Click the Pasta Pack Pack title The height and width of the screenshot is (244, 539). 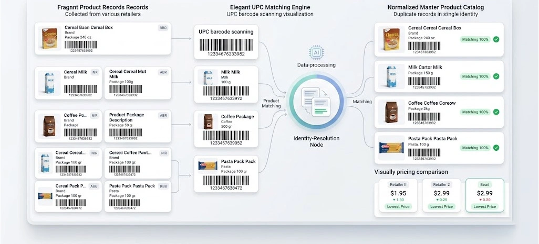pos(238,161)
